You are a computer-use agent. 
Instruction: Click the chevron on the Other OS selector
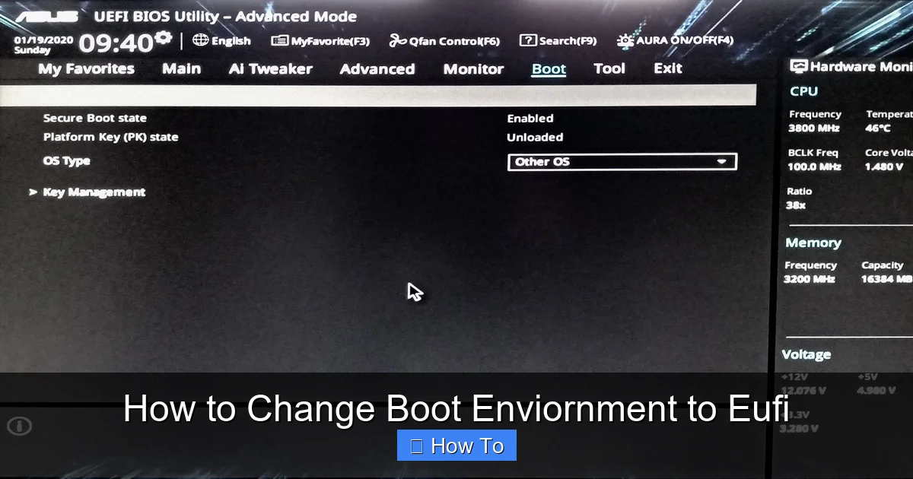coord(721,161)
